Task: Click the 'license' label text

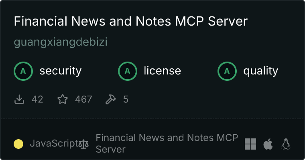Action: [x=163, y=70]
